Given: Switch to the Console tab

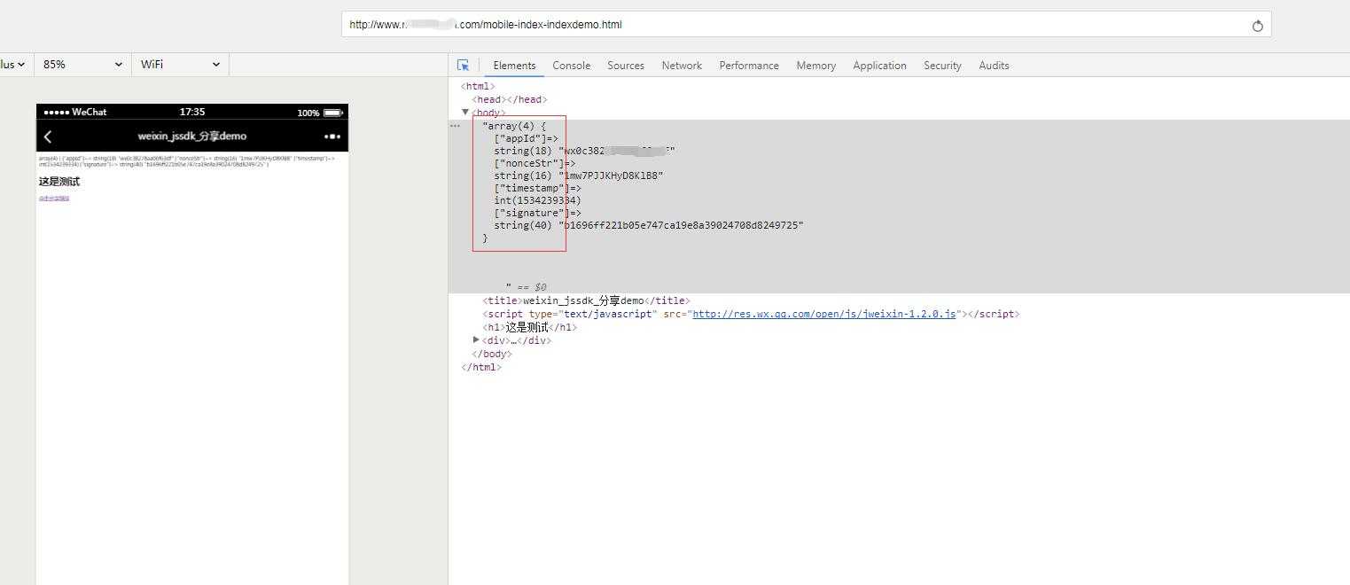Looking at the screenshot, I should [x=571, y=66].
